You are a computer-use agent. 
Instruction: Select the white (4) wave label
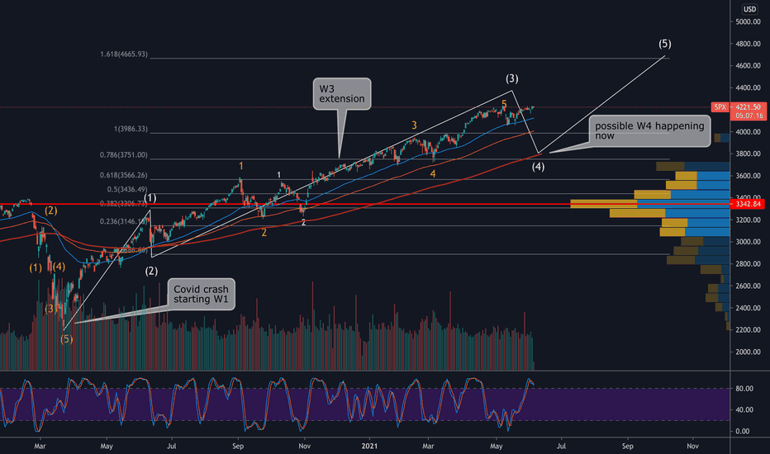click(538, 167)
